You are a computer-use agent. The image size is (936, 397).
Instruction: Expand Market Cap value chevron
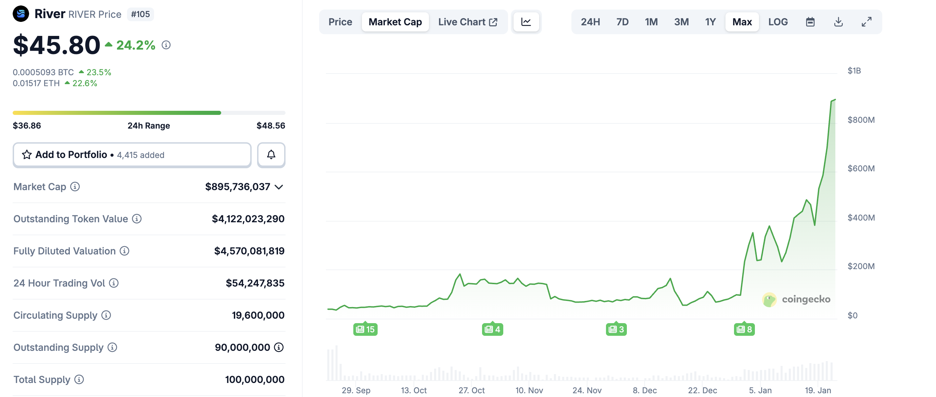click(x=279, y=187)
